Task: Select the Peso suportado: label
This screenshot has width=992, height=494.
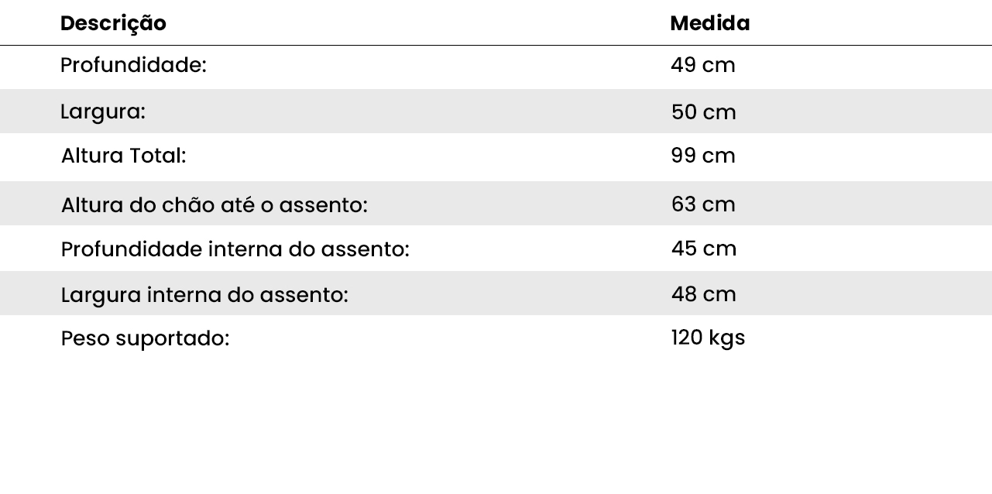Action: 145,338
